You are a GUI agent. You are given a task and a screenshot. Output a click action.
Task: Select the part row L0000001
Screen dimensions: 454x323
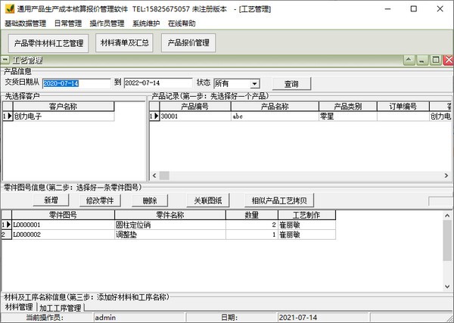[169, 225]
